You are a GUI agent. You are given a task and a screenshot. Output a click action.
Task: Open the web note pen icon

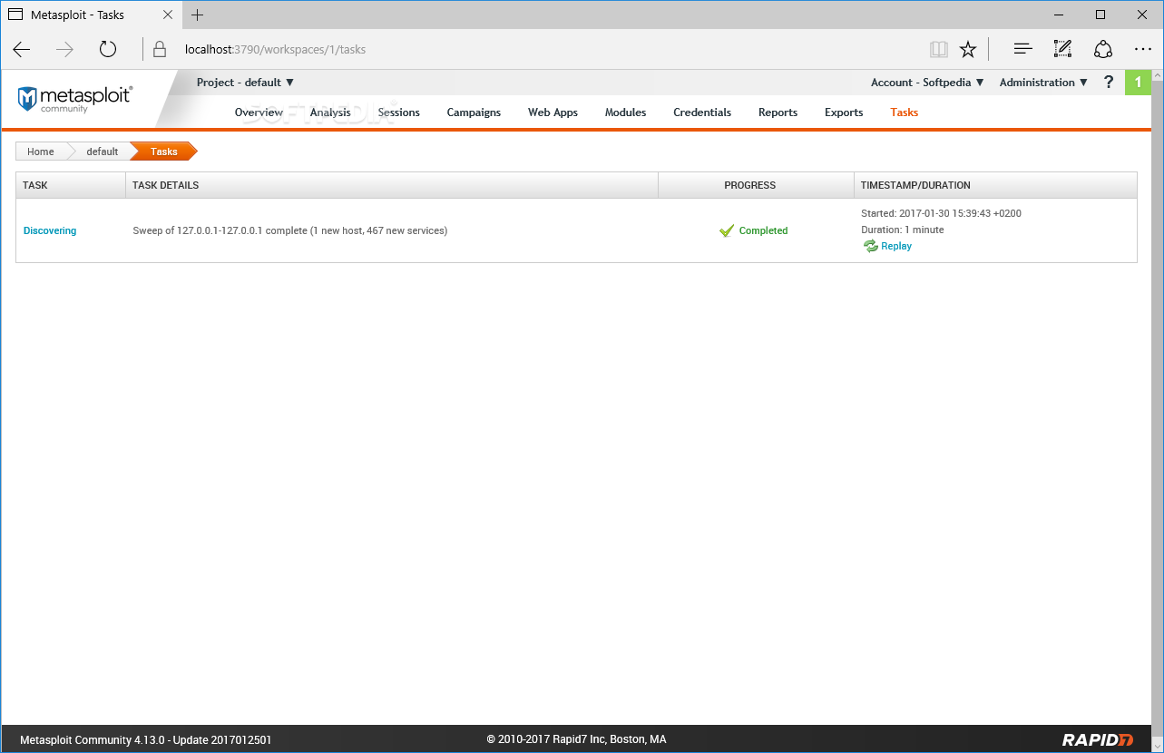click(x=1062, y=49)
